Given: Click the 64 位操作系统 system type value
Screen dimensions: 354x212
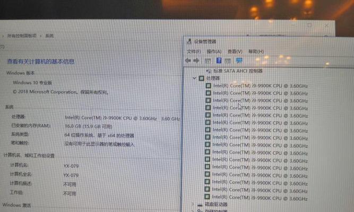Looking at the screenshot, I should [x=99, y=135].
